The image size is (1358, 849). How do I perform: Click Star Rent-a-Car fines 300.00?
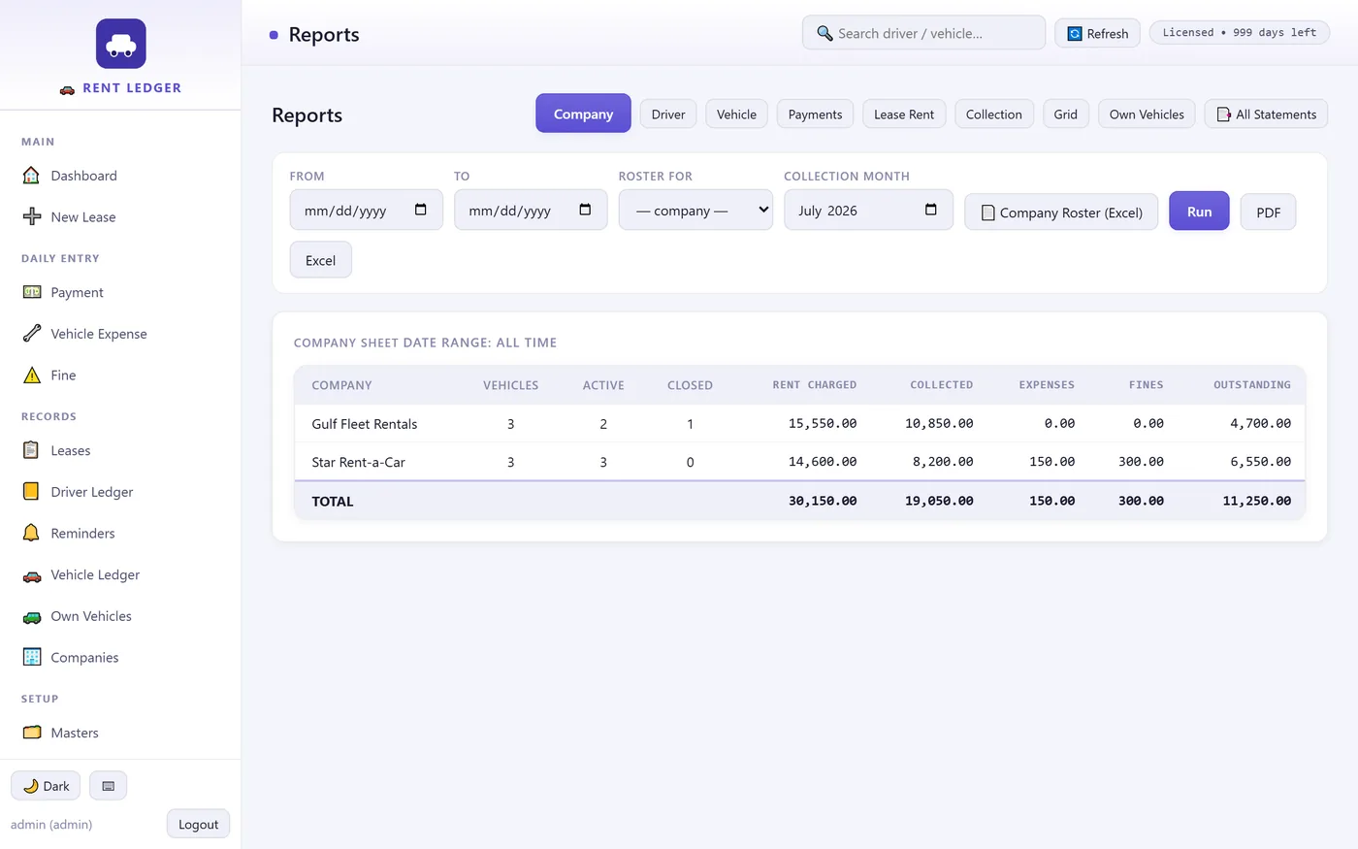point(1141,462)
